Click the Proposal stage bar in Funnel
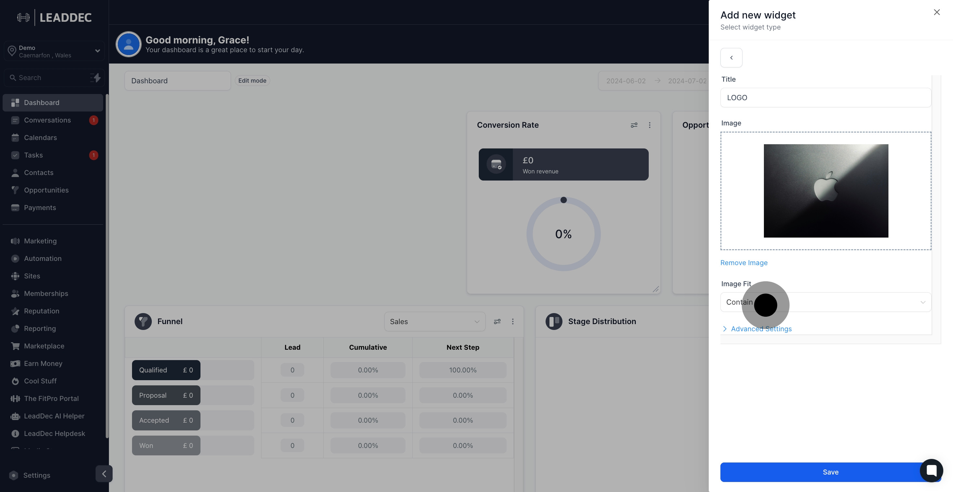Image resolution: width=953 pixels, height=492 pixels. [166, 395]
